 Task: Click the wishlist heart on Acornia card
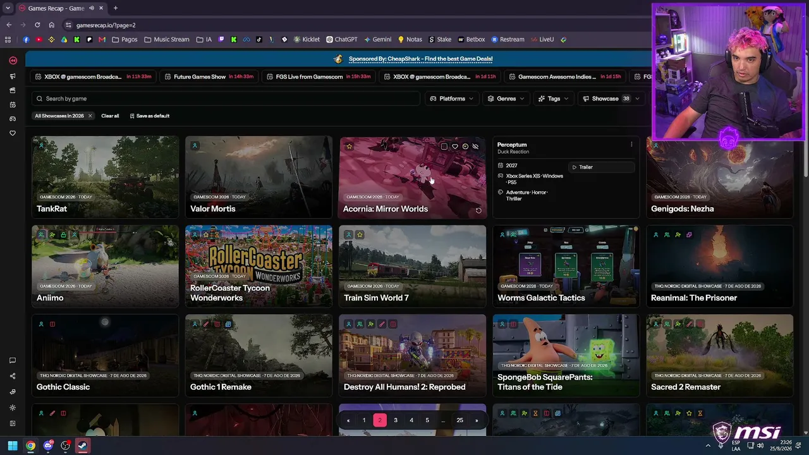point(454,147)
